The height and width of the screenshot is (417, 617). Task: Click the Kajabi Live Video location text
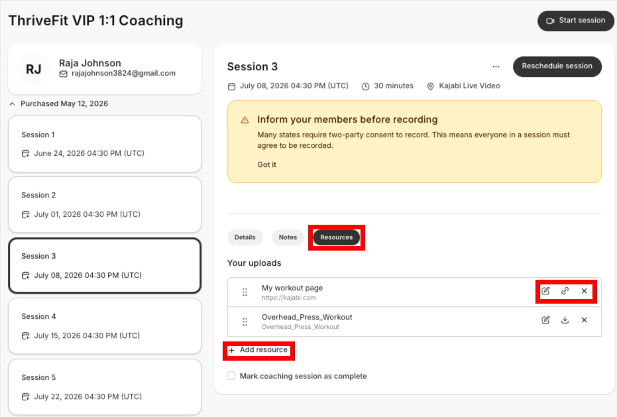pos(469,86)
